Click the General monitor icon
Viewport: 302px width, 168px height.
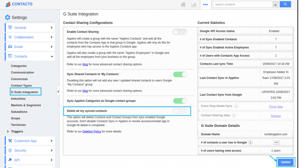click(10, 27)
